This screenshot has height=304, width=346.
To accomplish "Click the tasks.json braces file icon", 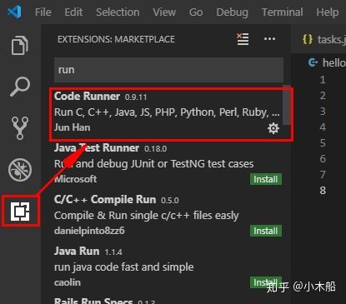I will [308, 39].
